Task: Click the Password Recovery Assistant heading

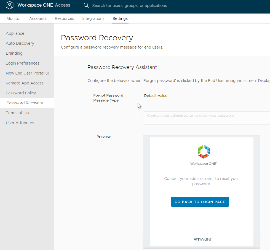Action: (x=122, y=67)
